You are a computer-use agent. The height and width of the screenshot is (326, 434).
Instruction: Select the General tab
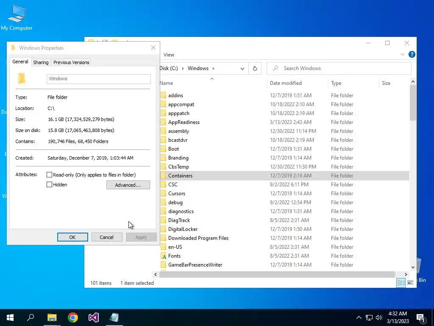click(20, 62)
